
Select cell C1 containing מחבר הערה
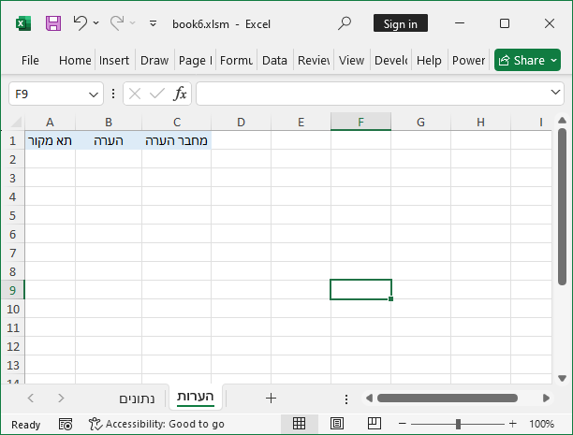pos(176,140)
